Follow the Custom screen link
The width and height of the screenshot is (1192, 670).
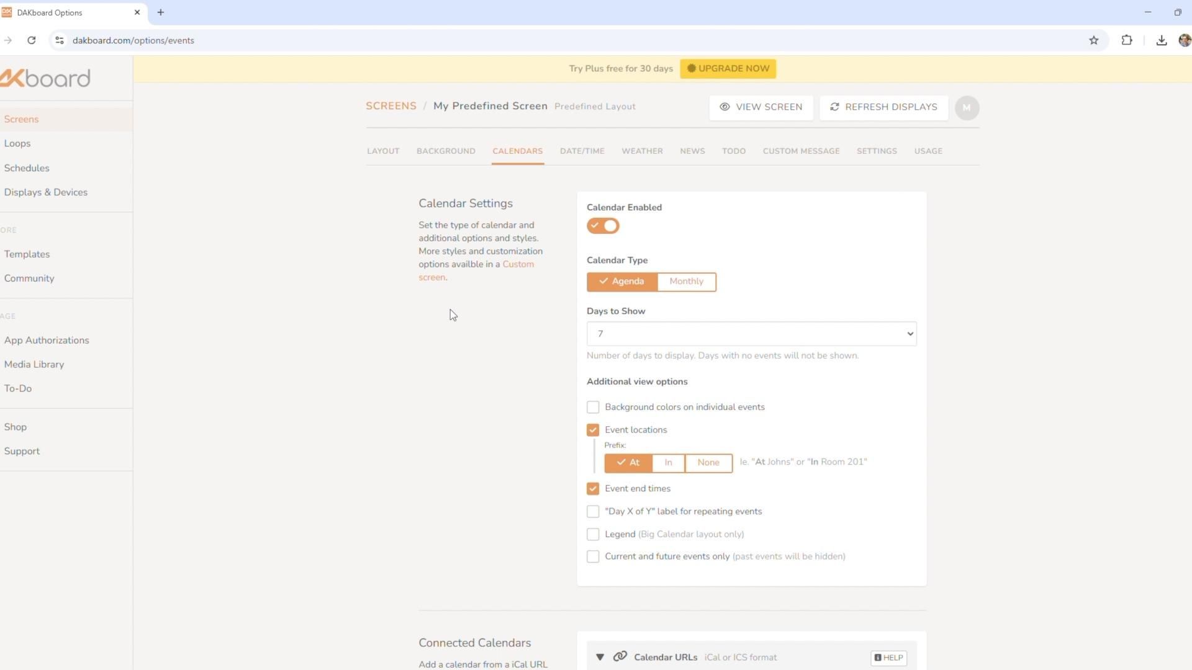[518, 264]
